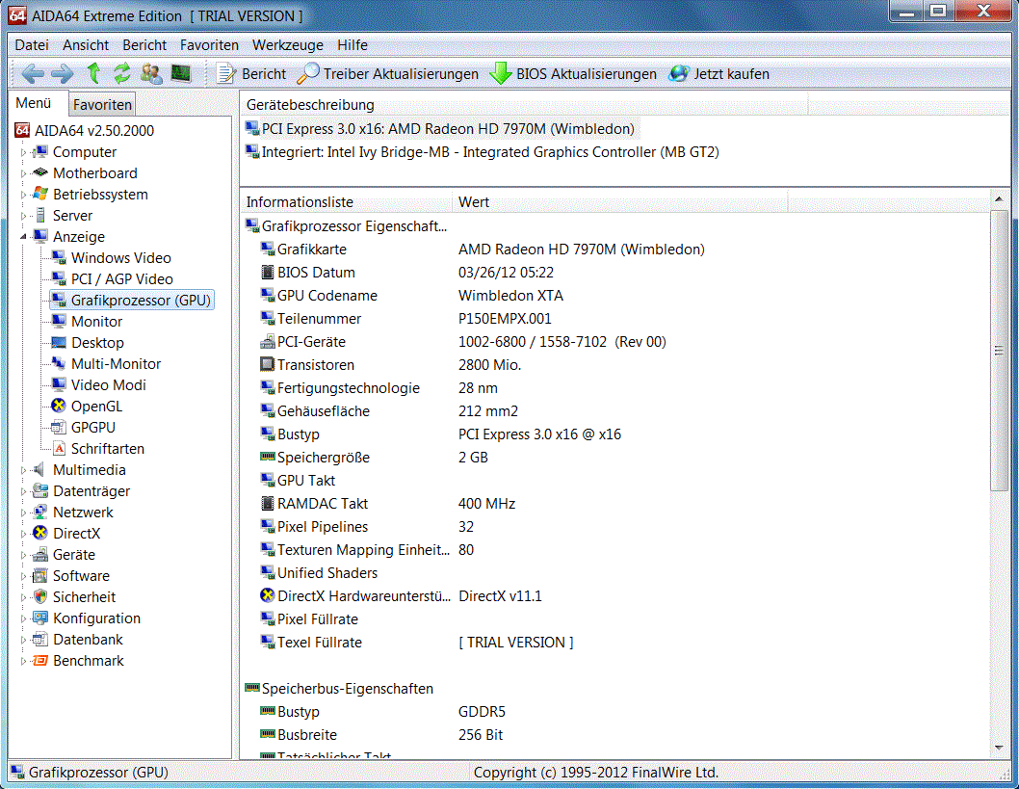Click the Back arrow toolbar icon
1019x789 pixels.
pos(33,74)
